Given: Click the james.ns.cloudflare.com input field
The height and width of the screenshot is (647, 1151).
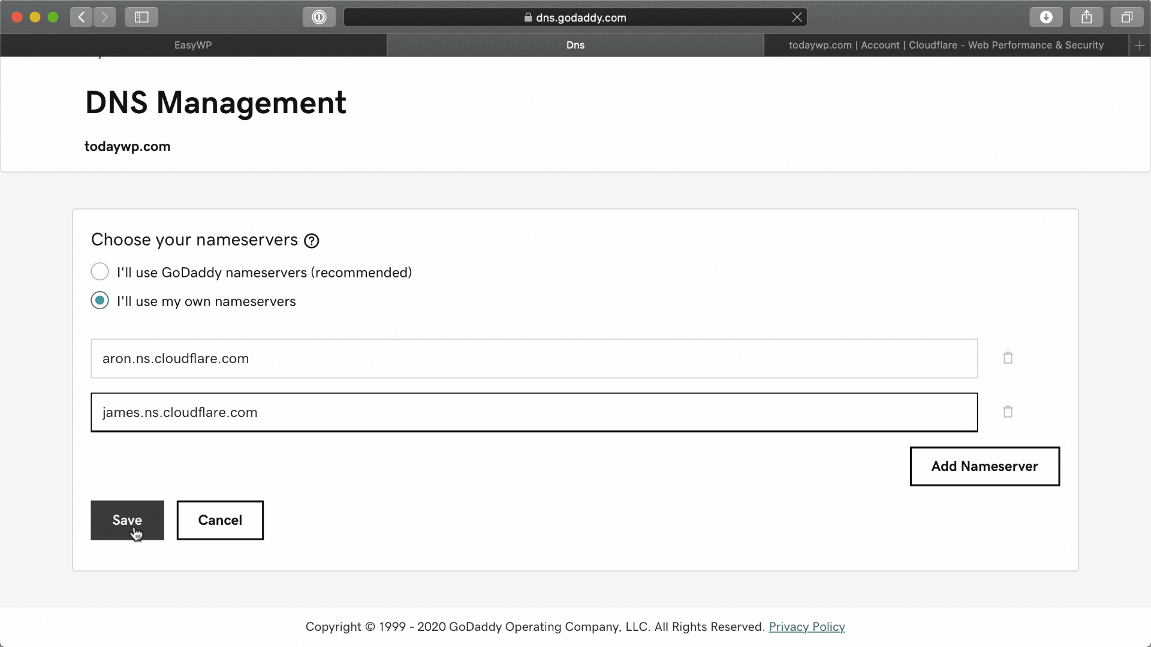Looking at the screenshot, I should tap(534, 412).
